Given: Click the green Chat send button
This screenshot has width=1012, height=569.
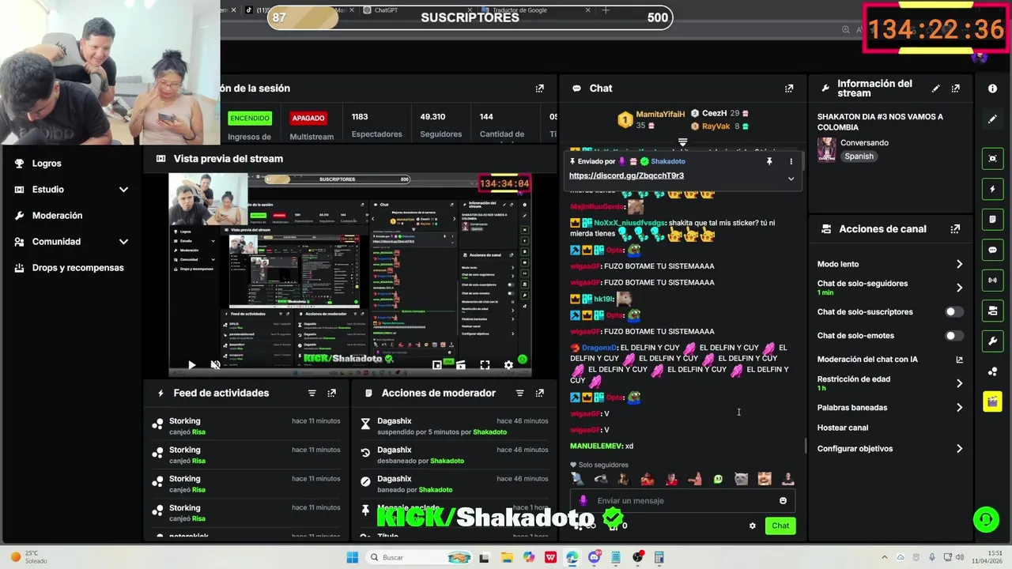Looking at the screenshot, I should coord(780,526).
